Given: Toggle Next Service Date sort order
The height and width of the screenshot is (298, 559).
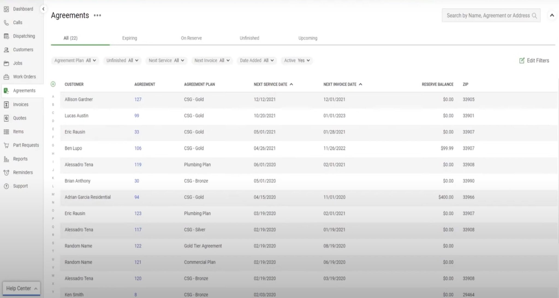Looking at the screenshot, I should coord(291,84).
